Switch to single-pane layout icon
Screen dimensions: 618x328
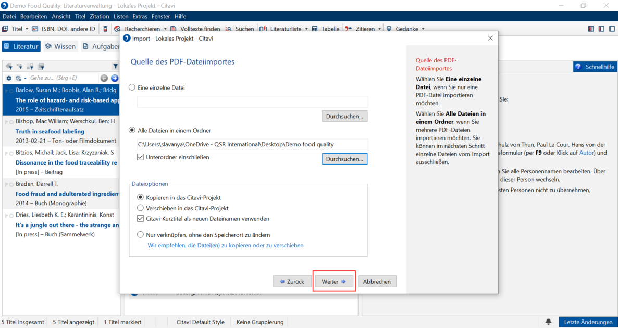[612, 29]
